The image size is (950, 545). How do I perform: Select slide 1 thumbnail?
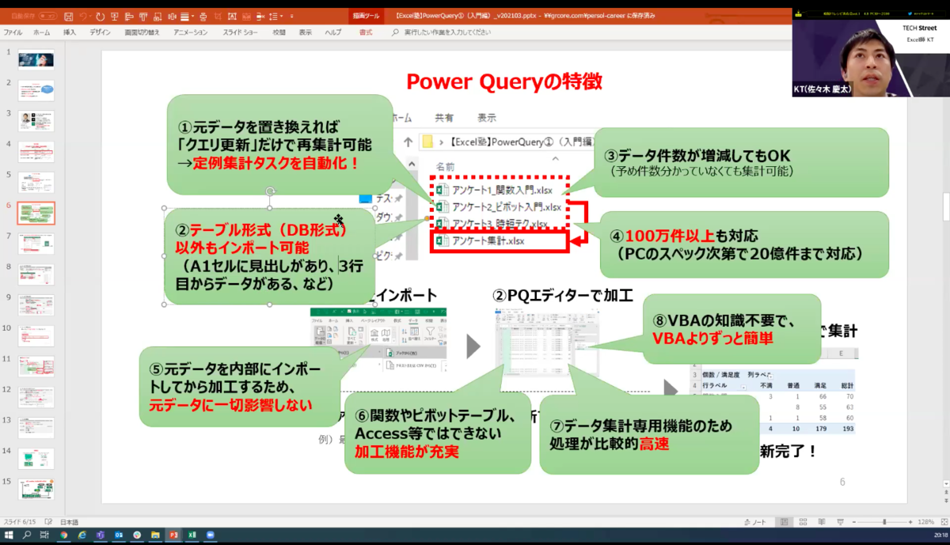point(36,60)
